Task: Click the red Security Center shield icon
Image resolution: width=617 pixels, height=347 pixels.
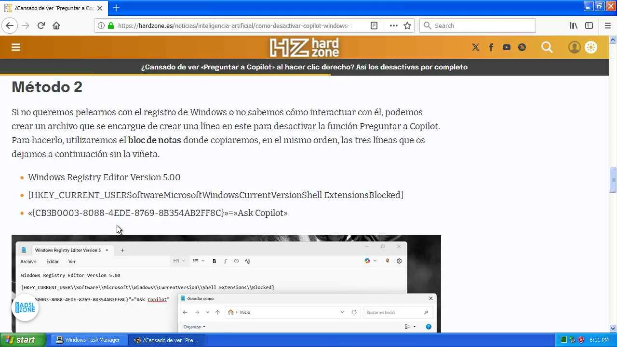Action: pyautogui.click(x=581, y=340)
